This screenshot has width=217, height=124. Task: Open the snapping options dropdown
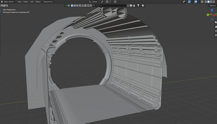(x=111, y=2)
